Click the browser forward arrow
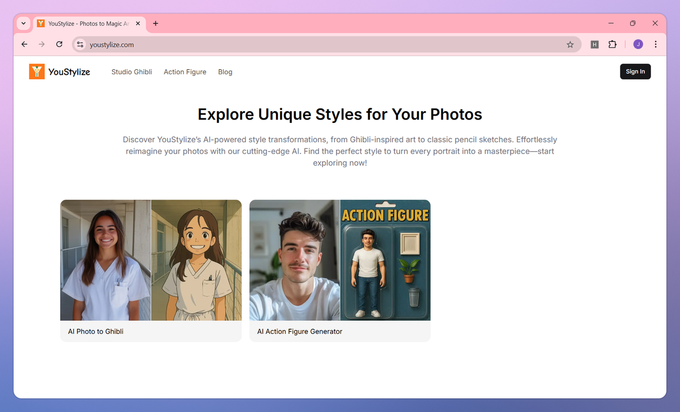The width and height of the screenshot is (680, 412). (x=41, y=44)
